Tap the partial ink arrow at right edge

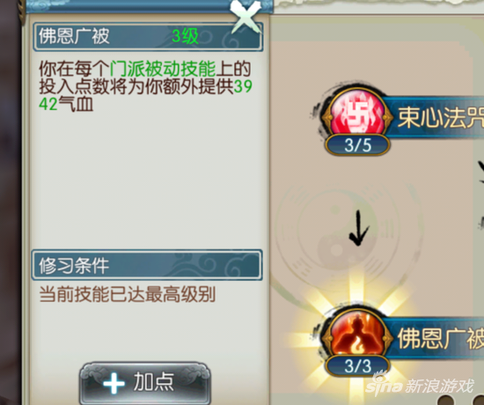pyautogui.click(x=480, y=170)
